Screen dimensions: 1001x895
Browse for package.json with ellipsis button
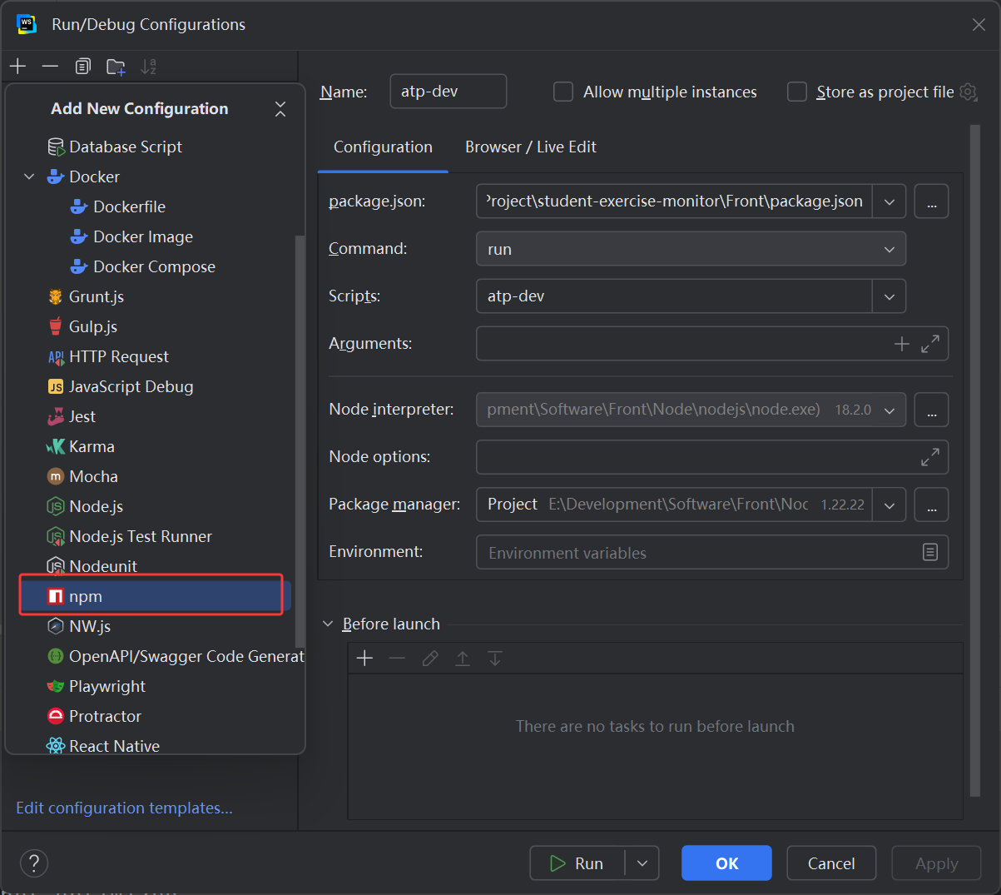(x=932, y=201)
